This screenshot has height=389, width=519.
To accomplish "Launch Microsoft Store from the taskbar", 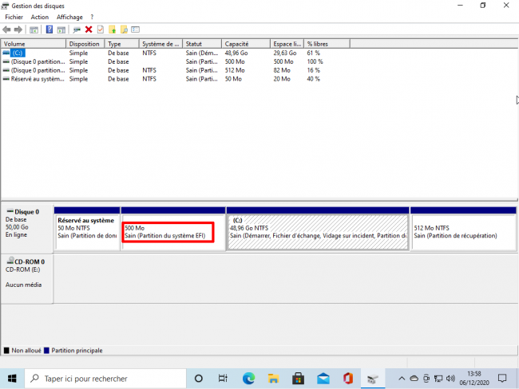I will point(298,378).
